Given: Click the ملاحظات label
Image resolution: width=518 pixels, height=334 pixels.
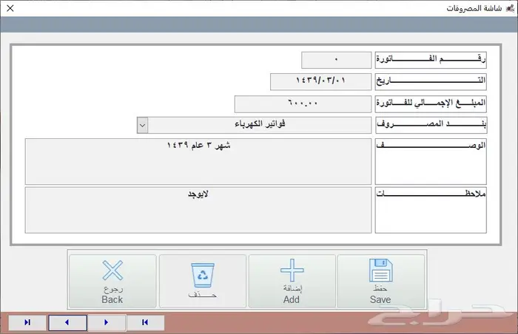Looking at the screenshot, I should (431, 211).
